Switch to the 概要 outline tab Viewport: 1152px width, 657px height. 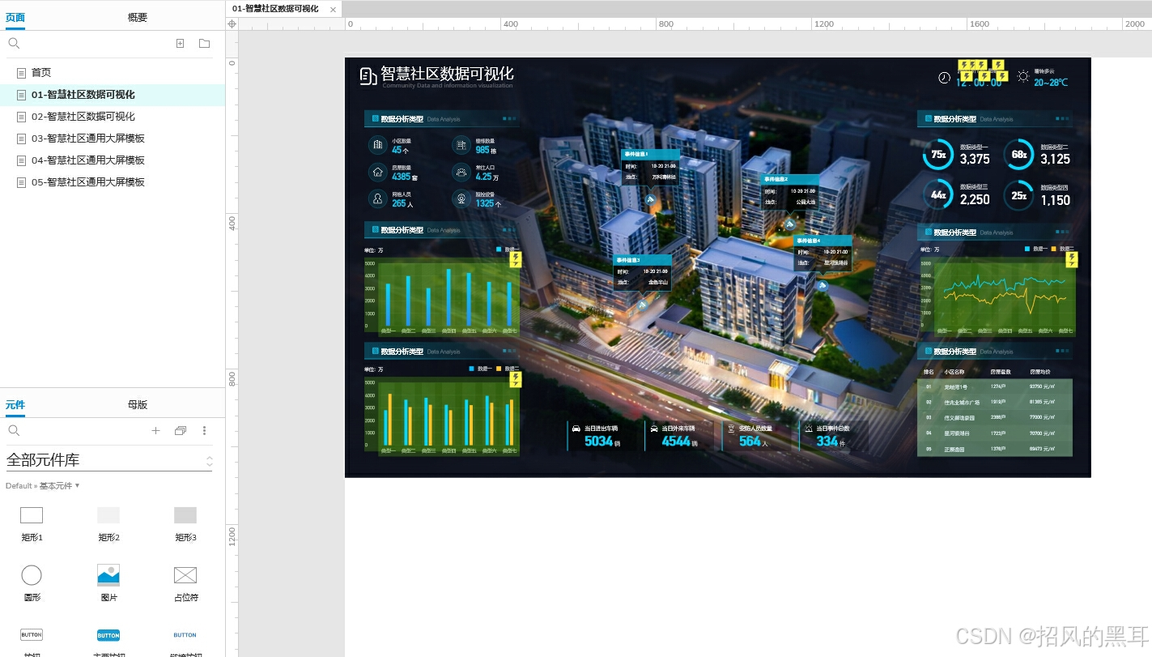click(x=138, y=17)
